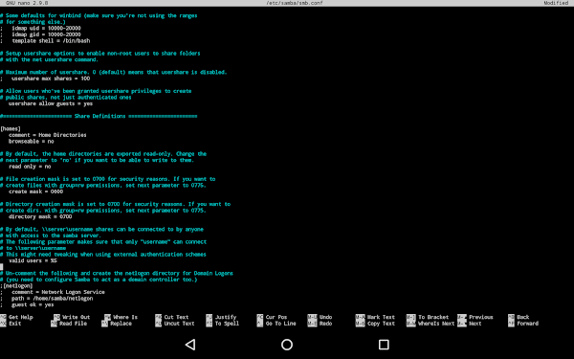Click the Justify shortcut label
The image size is (574, 359).
click(x=226, y=317)
